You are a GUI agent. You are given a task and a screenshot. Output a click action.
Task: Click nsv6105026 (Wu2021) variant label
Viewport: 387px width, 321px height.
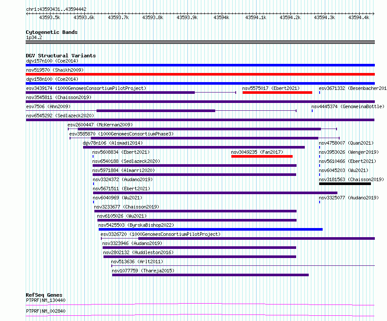click(x=122, y=216)
